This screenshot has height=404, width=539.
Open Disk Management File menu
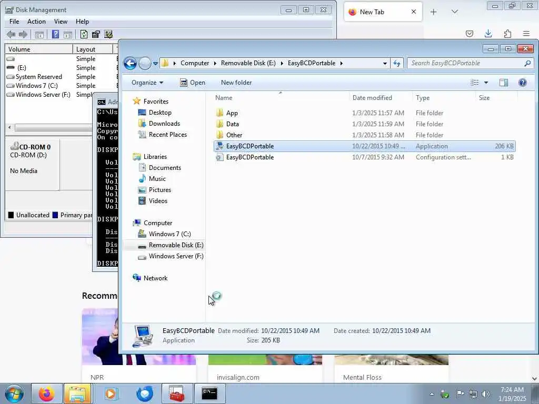(14, 21)
